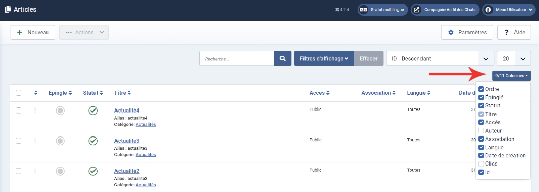The image size is (539, 192).
Task: Open Compagnie Au fil des Chats site link
Action: coord(445,10)
